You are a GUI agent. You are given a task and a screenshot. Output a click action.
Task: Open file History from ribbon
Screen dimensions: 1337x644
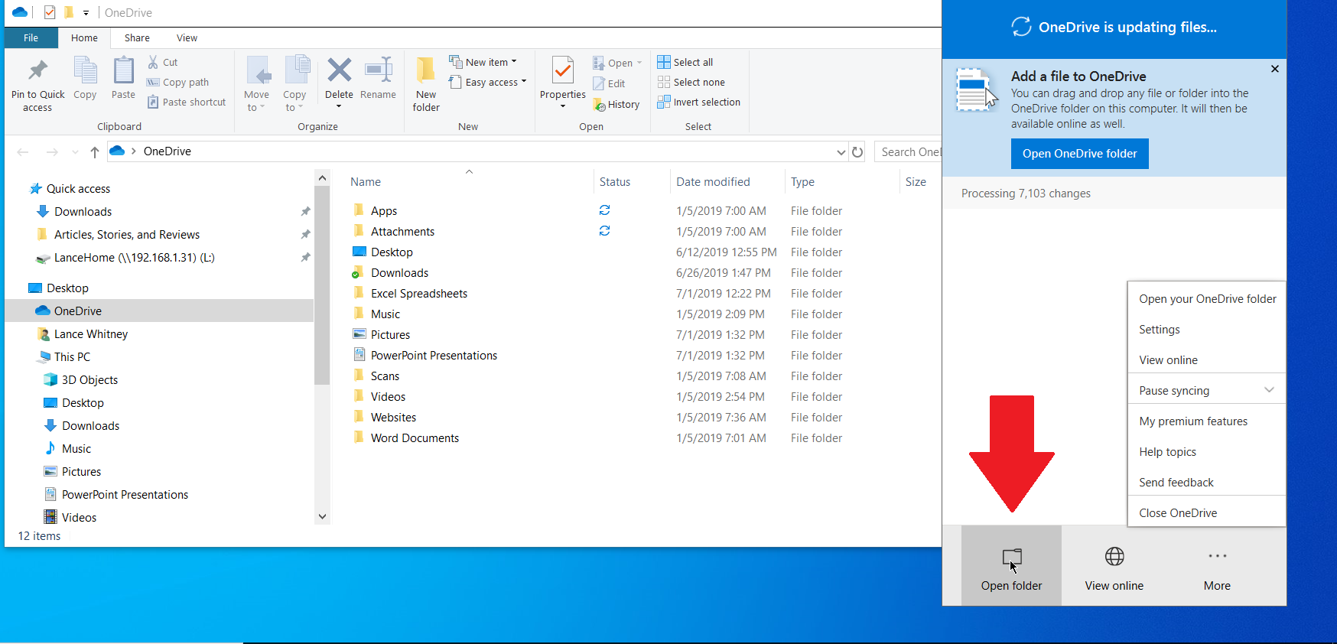point(616,104)
